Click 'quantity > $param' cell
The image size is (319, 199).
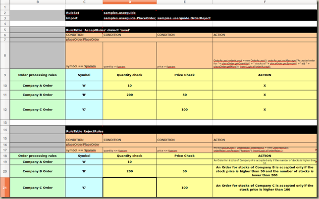click(130, 55)
